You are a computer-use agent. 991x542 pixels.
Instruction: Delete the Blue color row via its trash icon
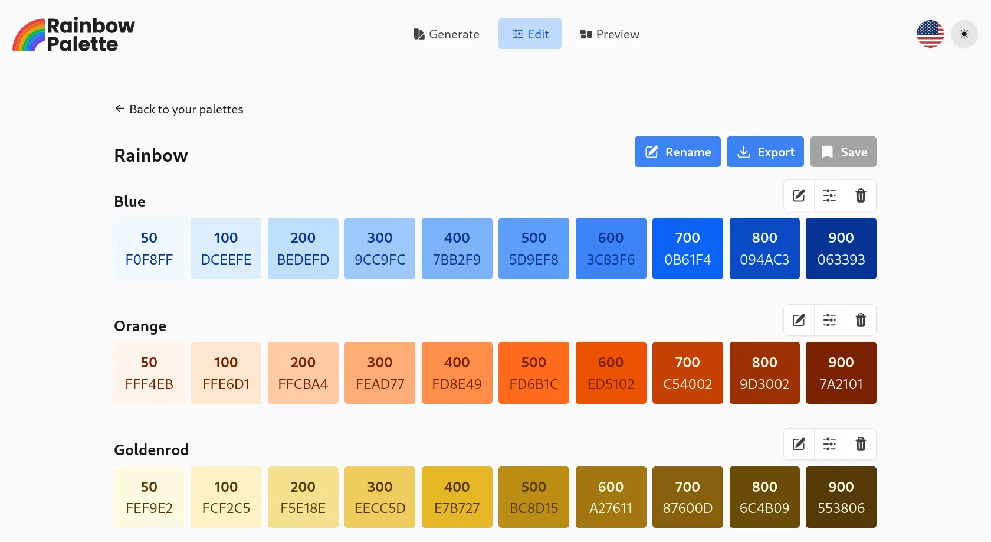point(861,195)
